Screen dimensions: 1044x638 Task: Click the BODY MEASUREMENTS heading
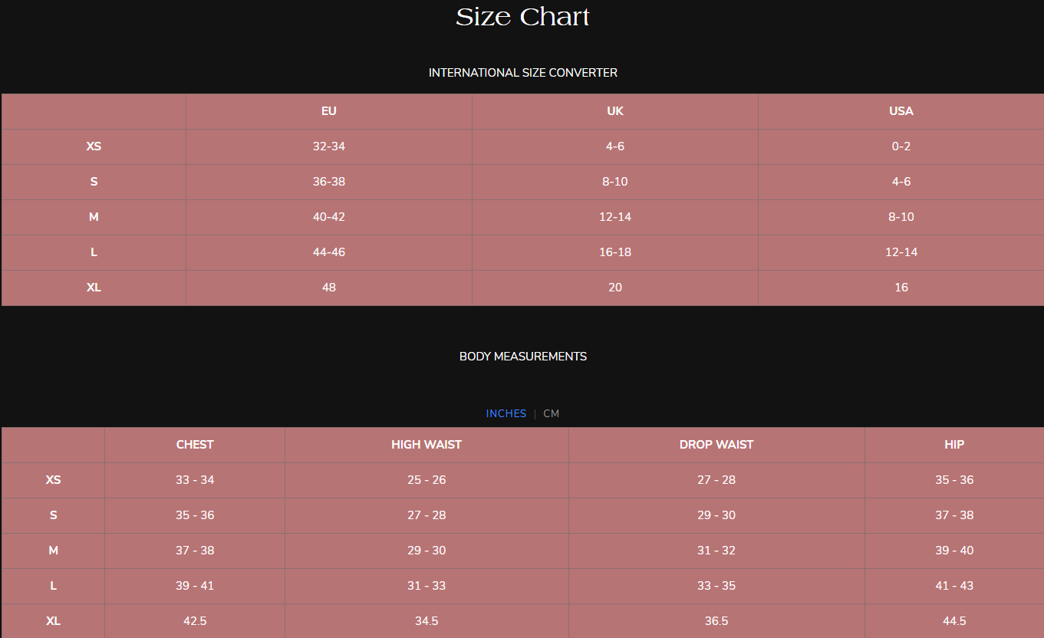(523, 357)
